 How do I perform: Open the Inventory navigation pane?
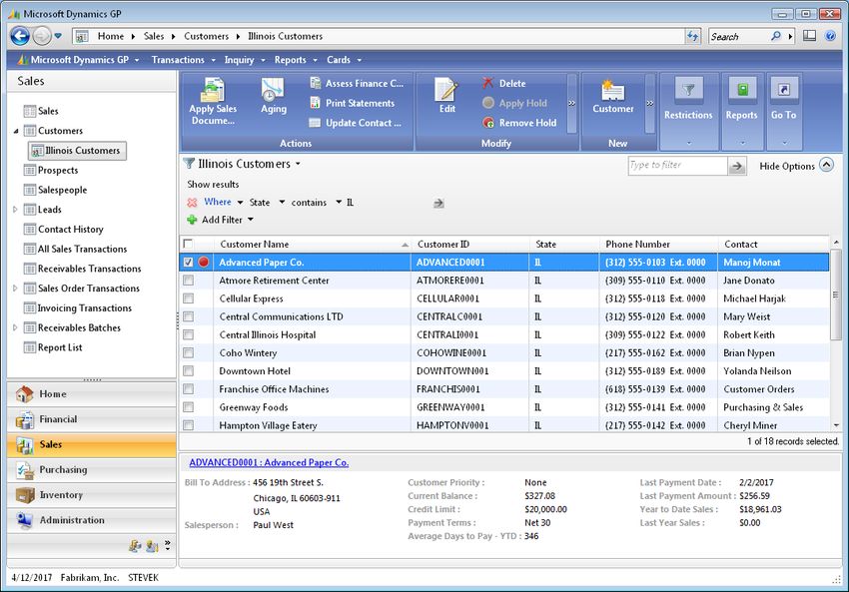(92, 494)
